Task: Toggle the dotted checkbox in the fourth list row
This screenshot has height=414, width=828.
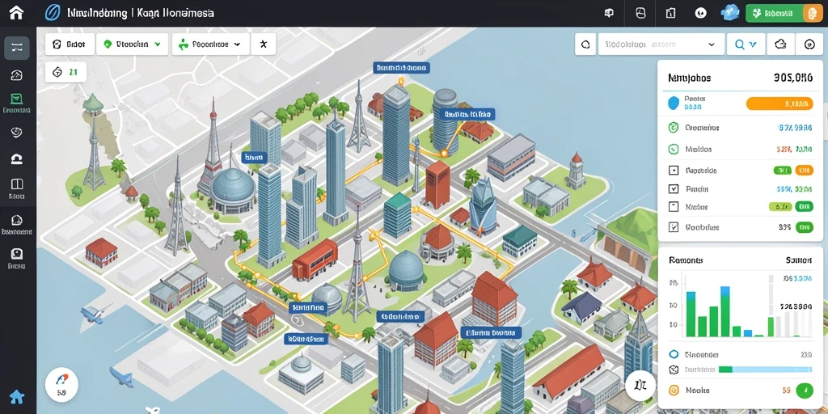Action: click(674, 171)
